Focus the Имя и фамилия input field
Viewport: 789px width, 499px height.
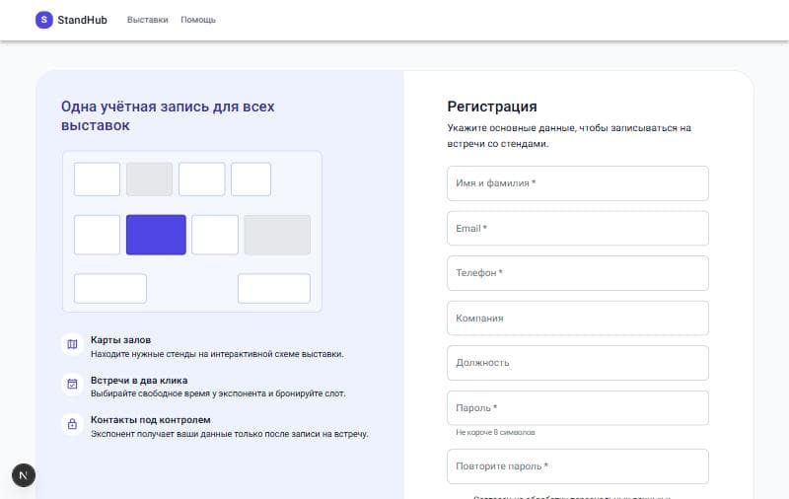coord(578,183)
